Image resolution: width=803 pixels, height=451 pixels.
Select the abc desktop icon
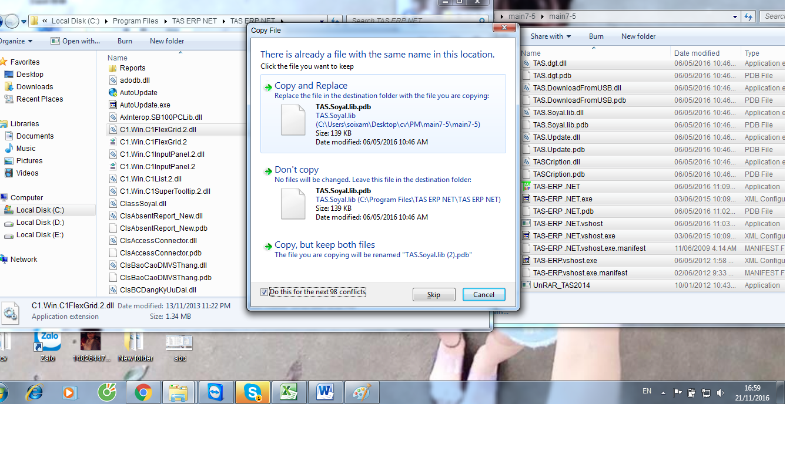coord(180,346)
